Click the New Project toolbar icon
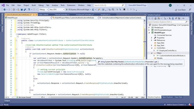 coord(14,9)
